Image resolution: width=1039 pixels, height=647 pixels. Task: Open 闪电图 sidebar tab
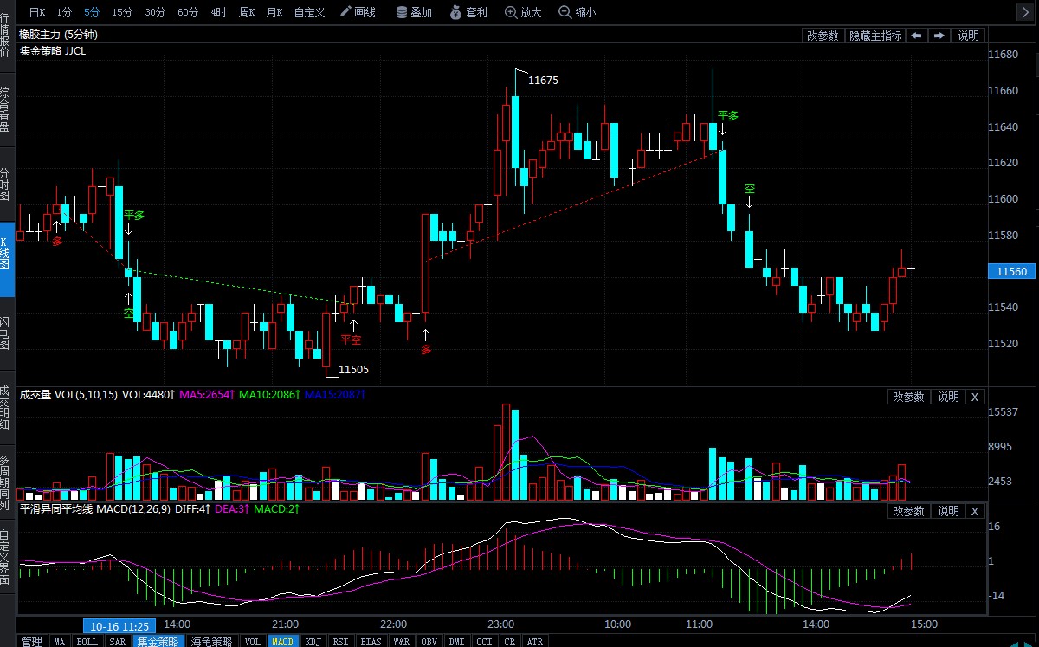(x=5, y=333)
